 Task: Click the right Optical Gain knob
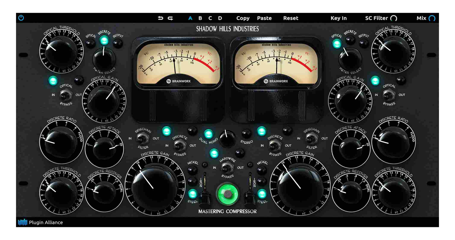click(x=350, y=101)
